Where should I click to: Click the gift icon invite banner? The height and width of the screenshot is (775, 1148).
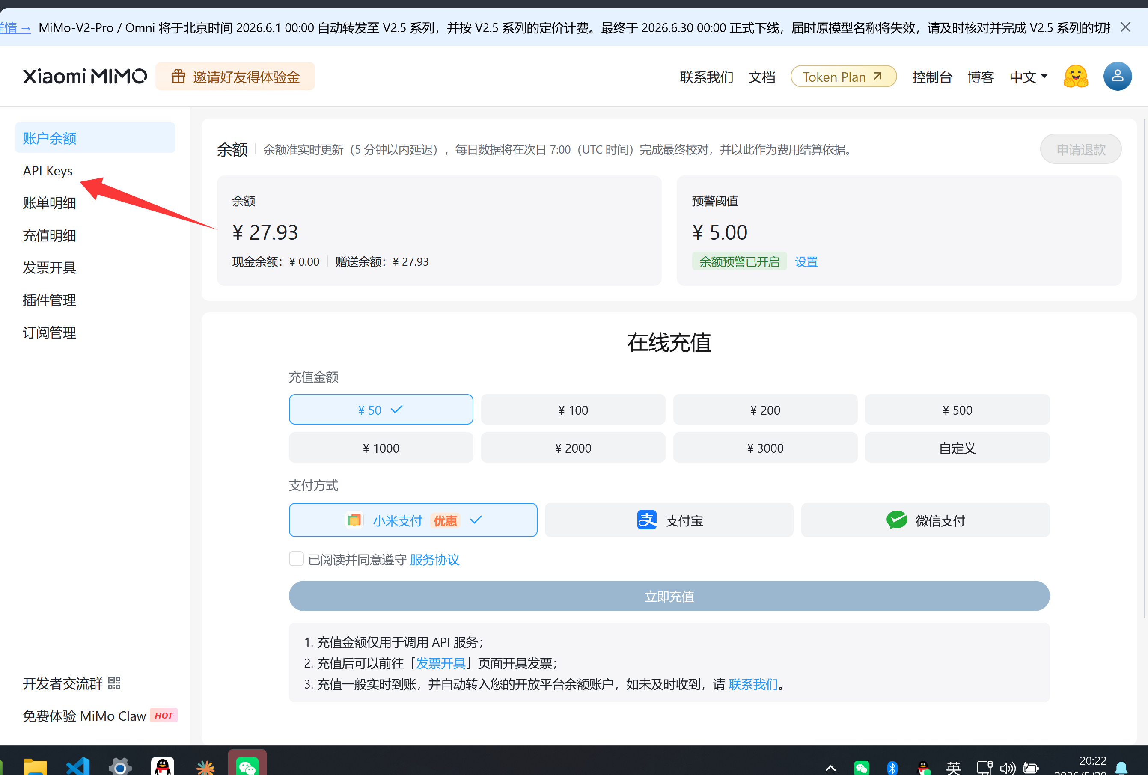pyautogui.click(x=235, y=77)
